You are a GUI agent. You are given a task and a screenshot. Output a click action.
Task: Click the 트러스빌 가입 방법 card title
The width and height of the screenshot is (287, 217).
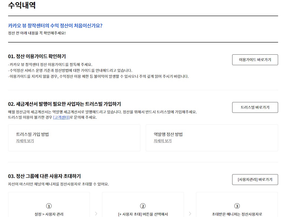[32, 134]
